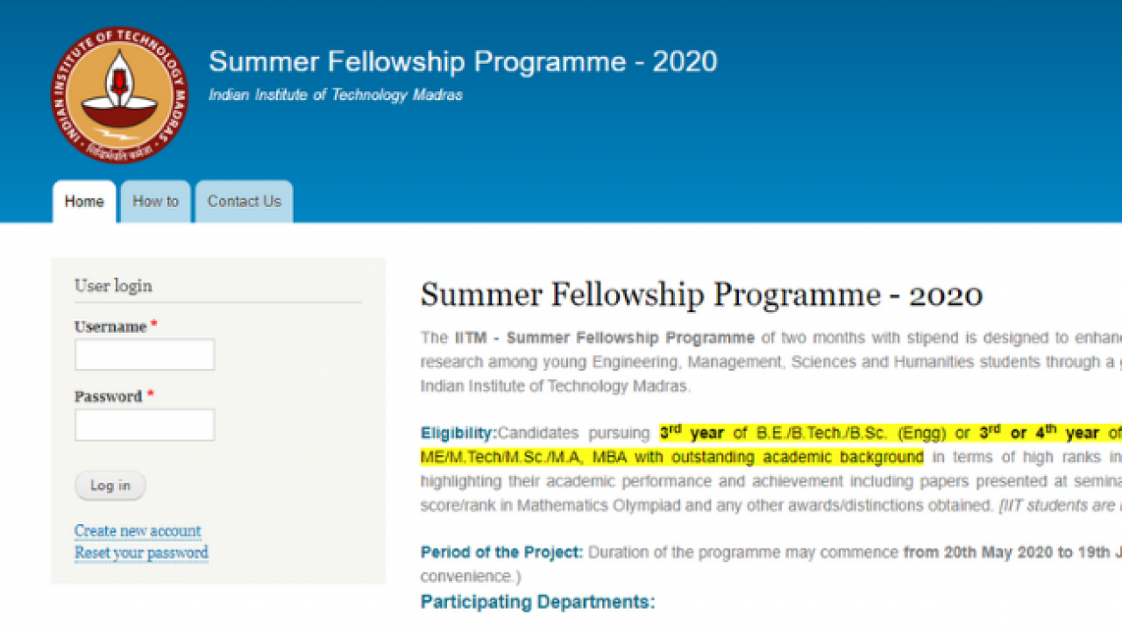Open the 'Create new account' link
The width and height of the screenshot is (1122, 631).
(138, 531)
